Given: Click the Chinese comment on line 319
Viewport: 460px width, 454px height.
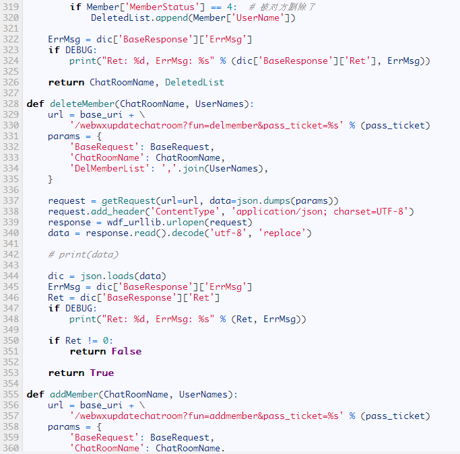Looking at the screenshot, I should (282, 7).
